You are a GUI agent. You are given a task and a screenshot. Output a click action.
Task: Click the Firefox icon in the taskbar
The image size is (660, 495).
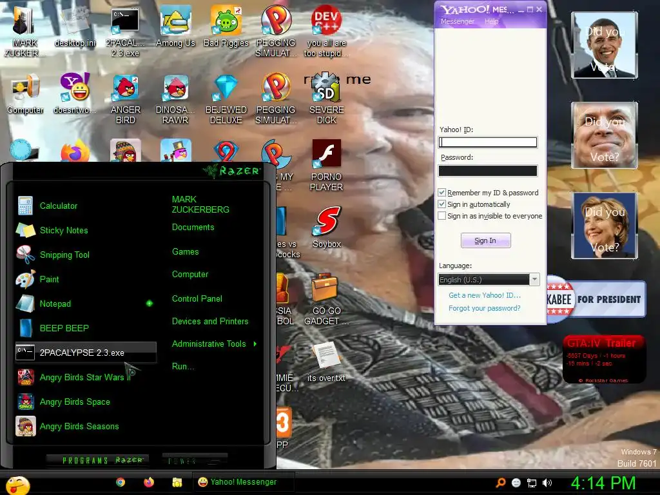(149, 482)
